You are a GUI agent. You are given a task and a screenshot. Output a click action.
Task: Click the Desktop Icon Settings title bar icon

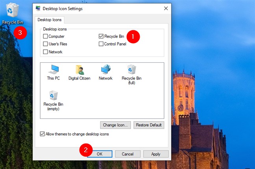pyautogui.click(x=38, y=8)
